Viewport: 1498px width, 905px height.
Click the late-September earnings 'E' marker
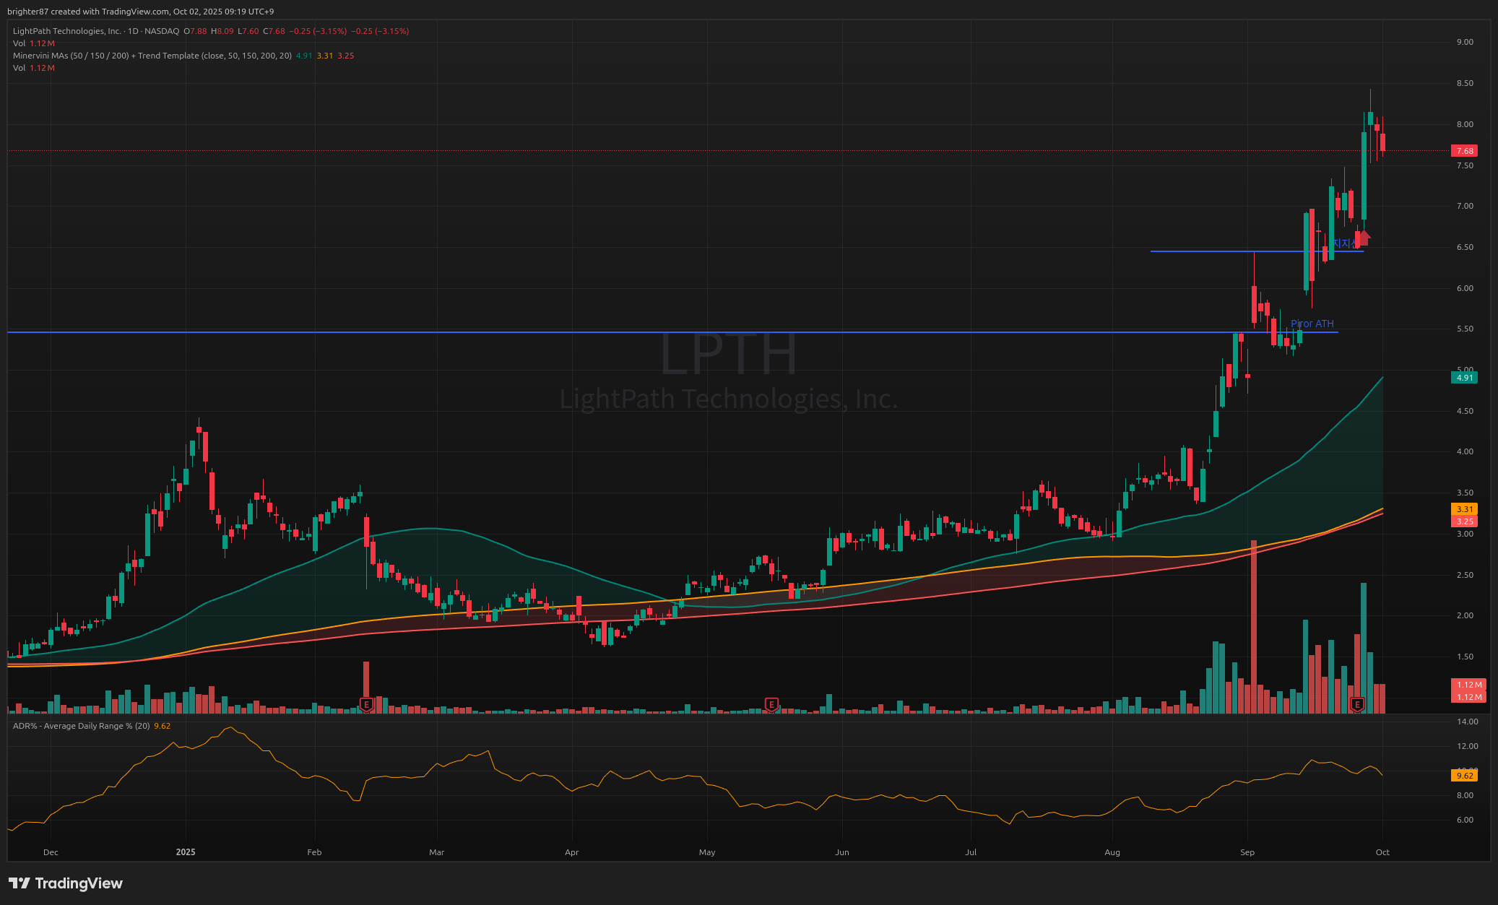(1357, 703)
